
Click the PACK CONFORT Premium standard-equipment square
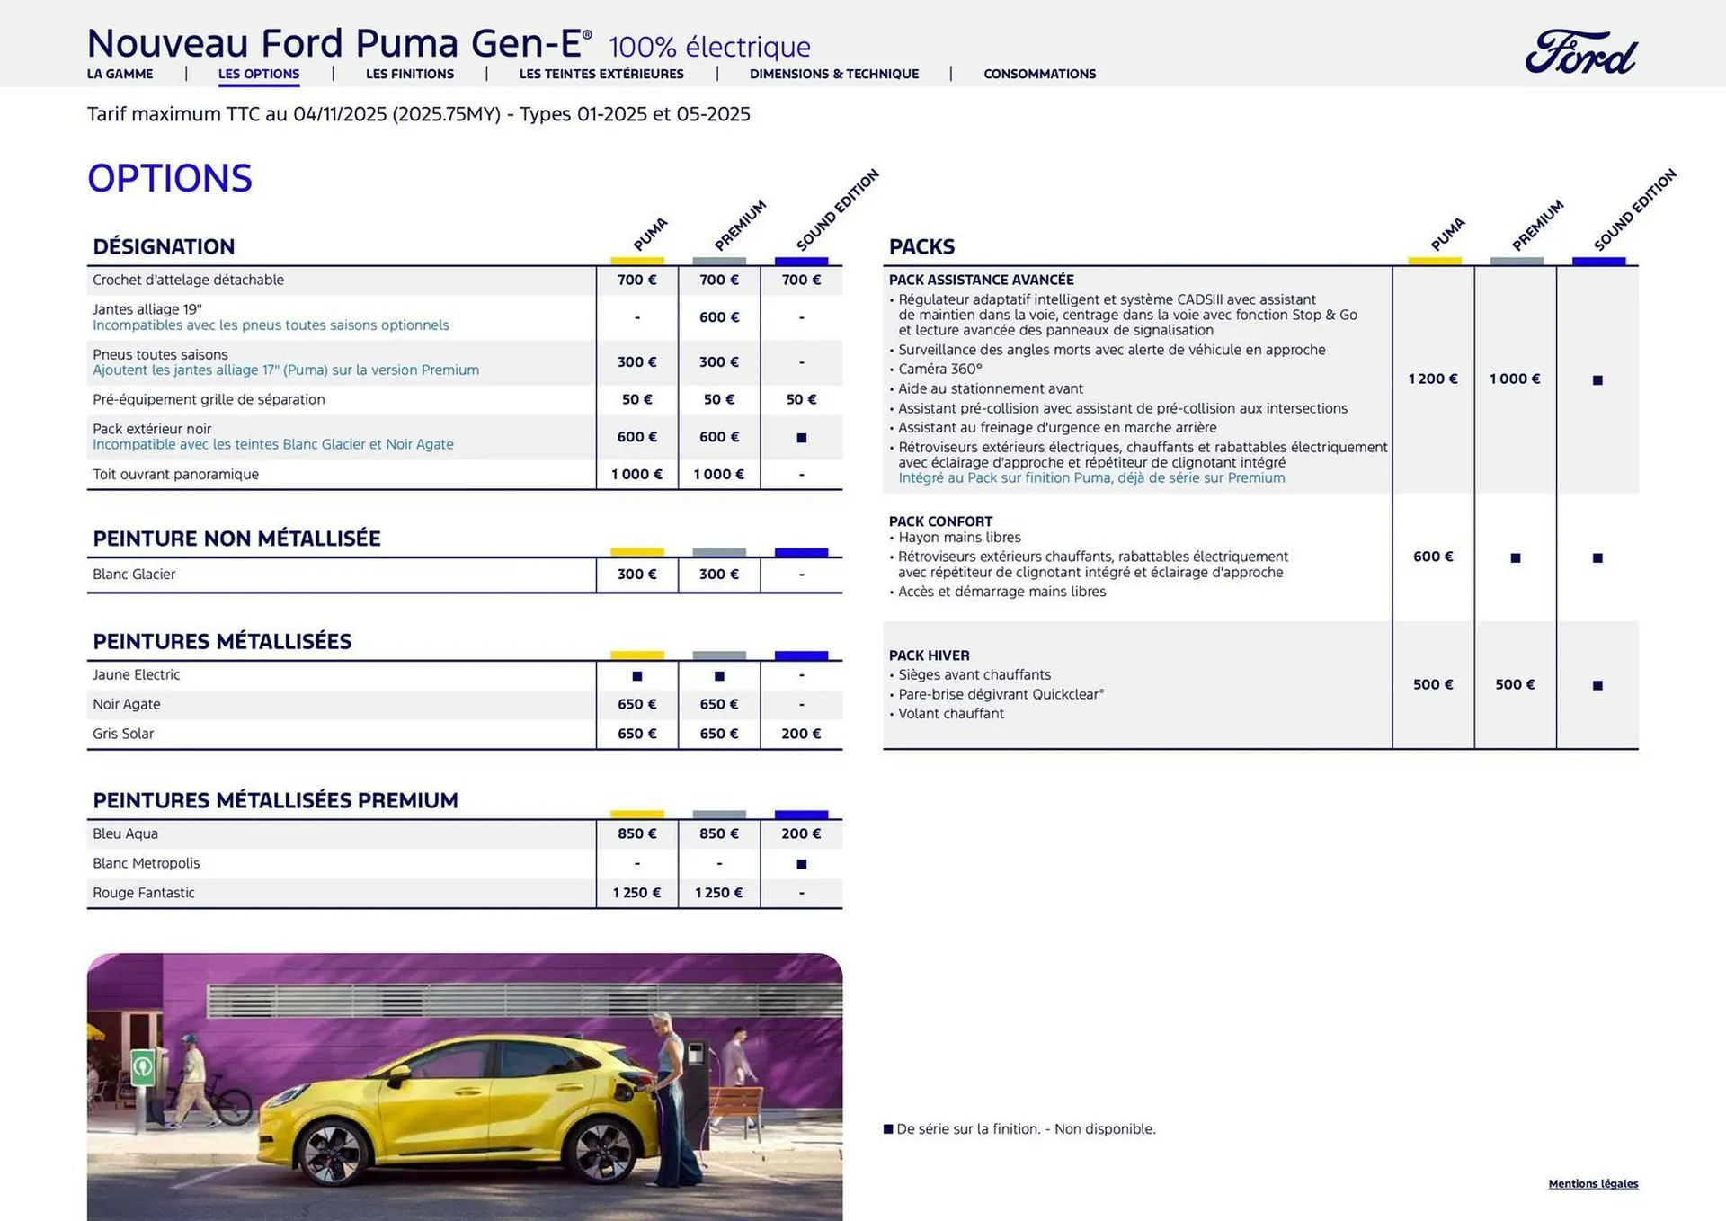coord(1515,557)
